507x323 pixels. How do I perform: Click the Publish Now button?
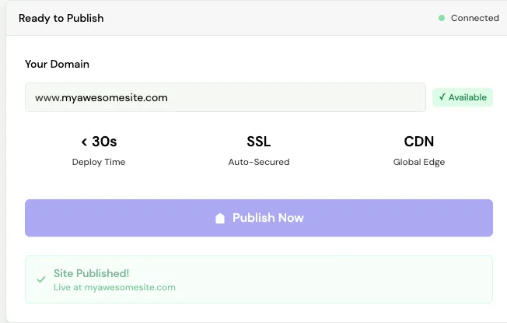(259, 218)
